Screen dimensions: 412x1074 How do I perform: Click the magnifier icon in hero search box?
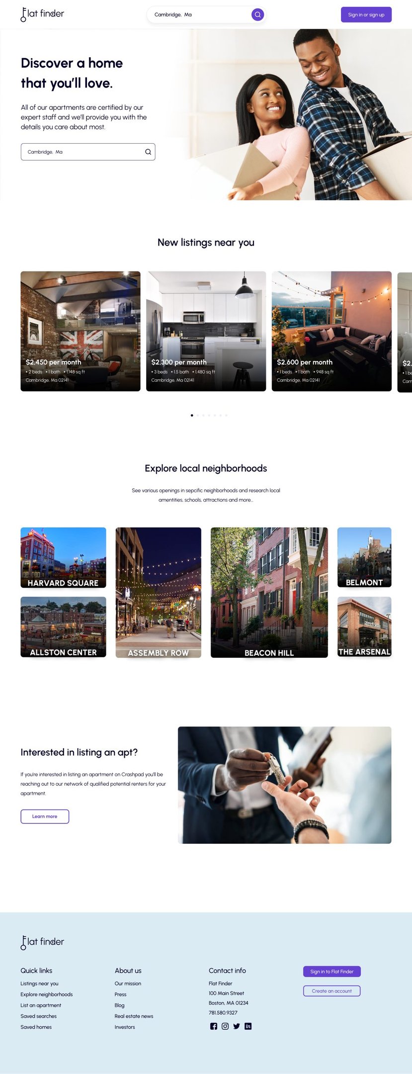point(148,152)
